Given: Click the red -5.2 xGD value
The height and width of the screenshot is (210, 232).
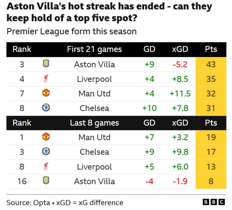Looking at the screenshot, I should point(180,64).
